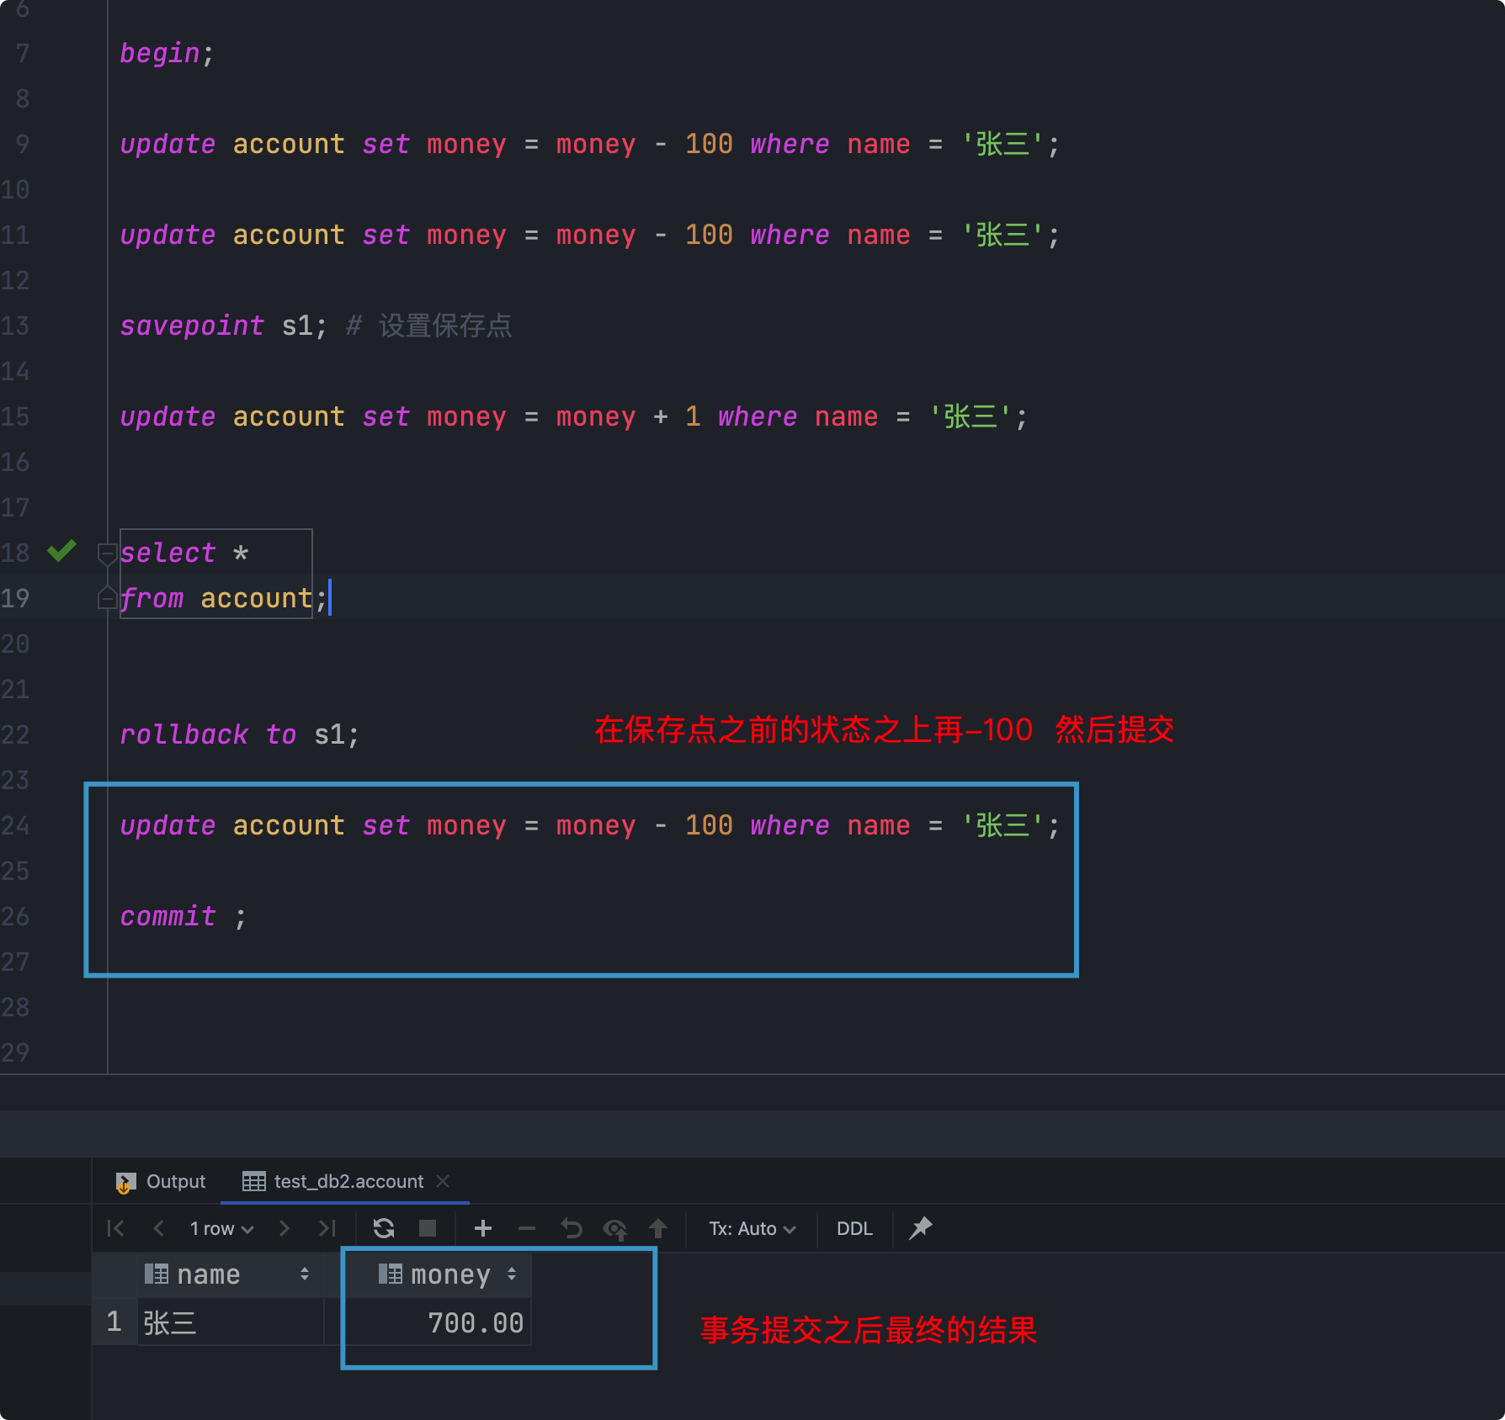1505x1420 pixels.
Task: Go to first page of results
Action: tap(116, 1228)
